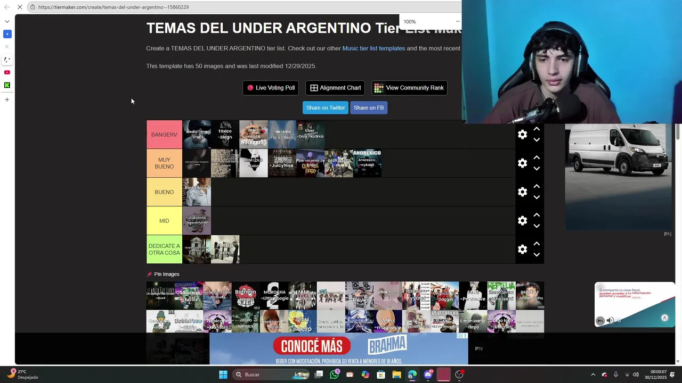Move DEDICATE A OTRA COSA tier up
The width and height of the screenshot is (682, 383).
tap(537, 244)
